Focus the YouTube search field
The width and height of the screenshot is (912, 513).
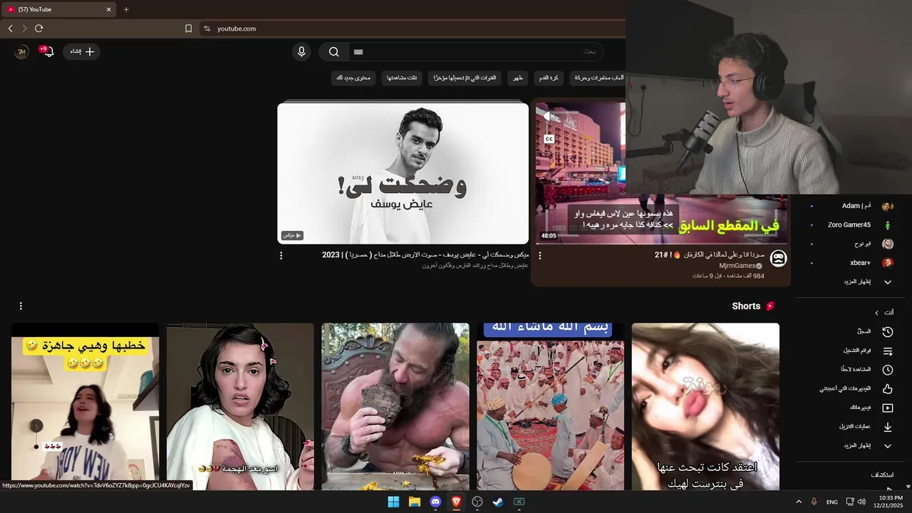[475, 51]
